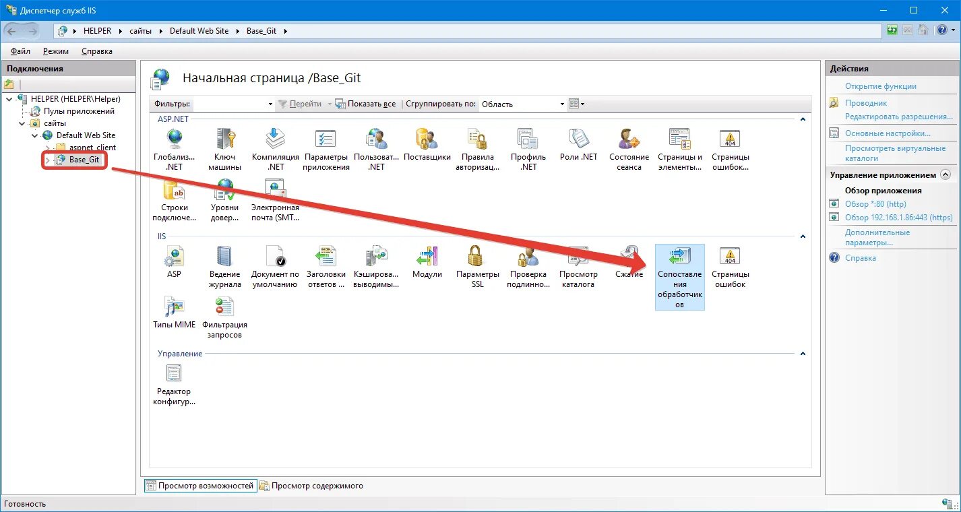Click the Перейти filter button
The width and height of the screenshot is (961, 512).
tap(300, 104)
